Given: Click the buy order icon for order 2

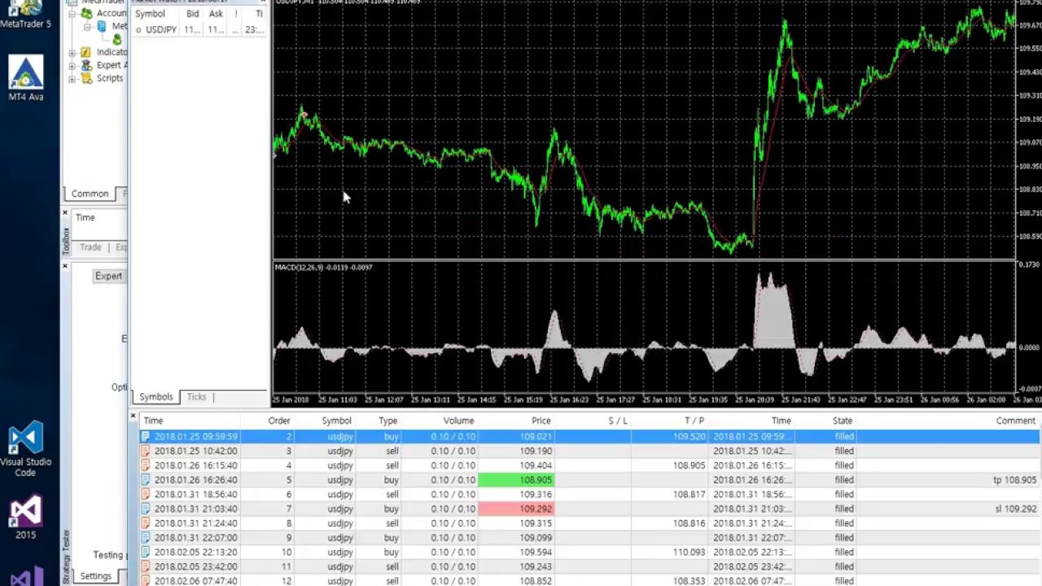Looking at the screenshot, I should coord(146,437).
